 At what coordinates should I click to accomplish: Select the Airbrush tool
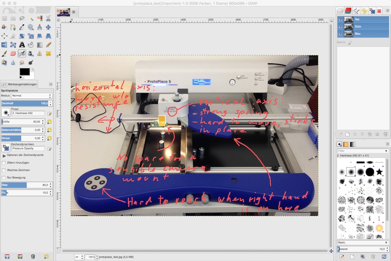[x=22, y=53]
